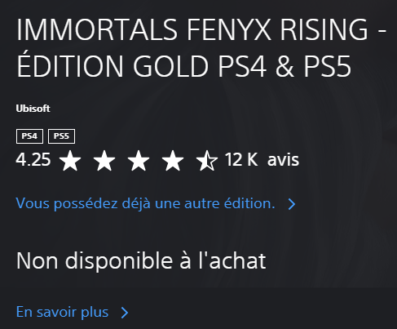397x329 pixels.
Task: Click the second rating star
Action: 104,160
